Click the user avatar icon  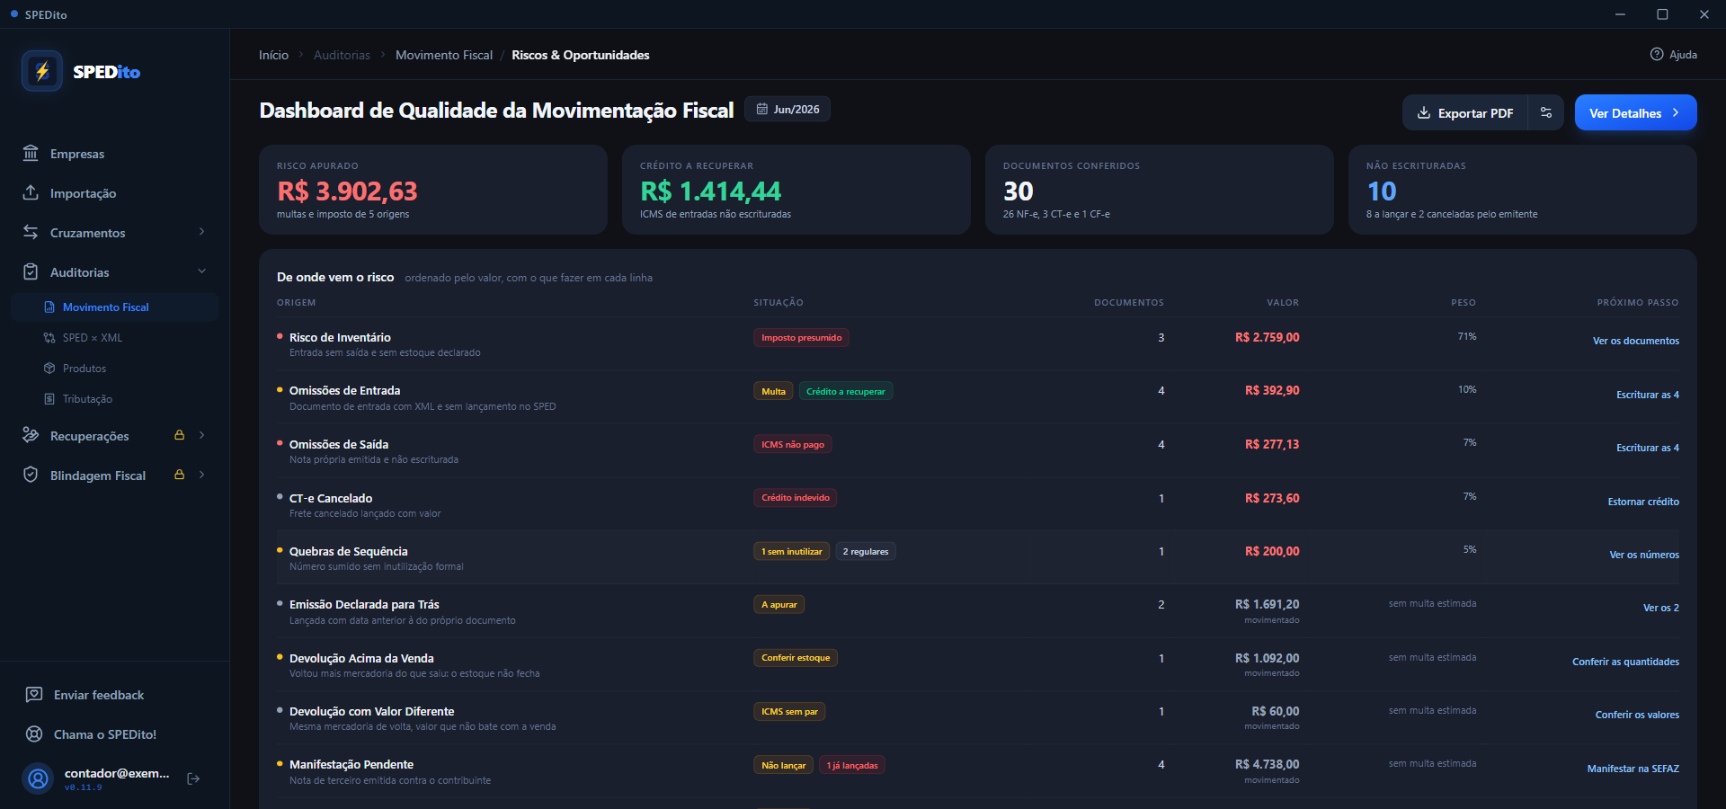(x=38, y=778)
